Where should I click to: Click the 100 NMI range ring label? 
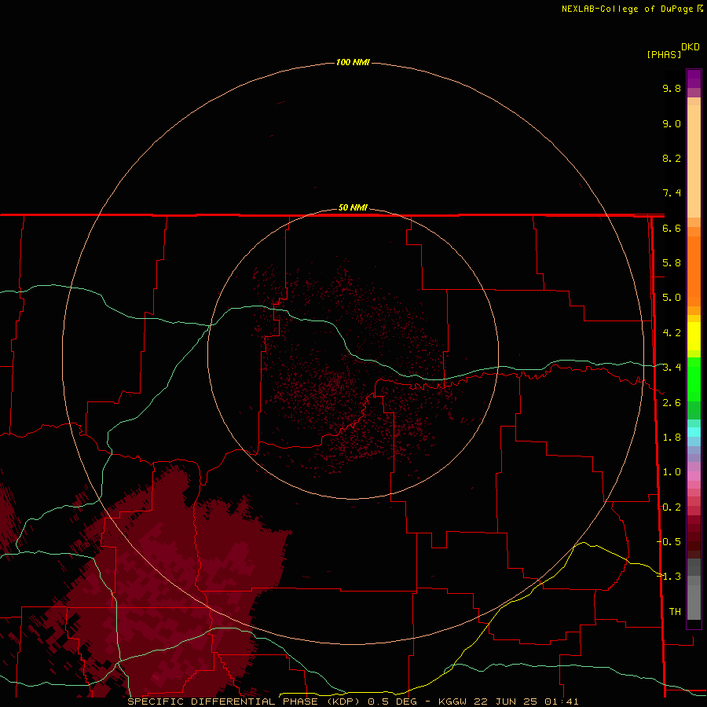pos(353,62)
